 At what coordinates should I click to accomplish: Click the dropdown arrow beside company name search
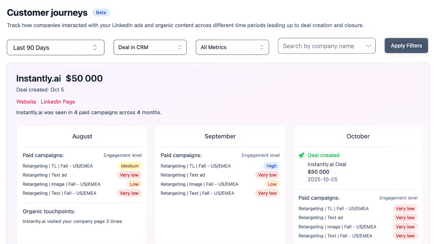pyautogui.click(x=369, y=46)
